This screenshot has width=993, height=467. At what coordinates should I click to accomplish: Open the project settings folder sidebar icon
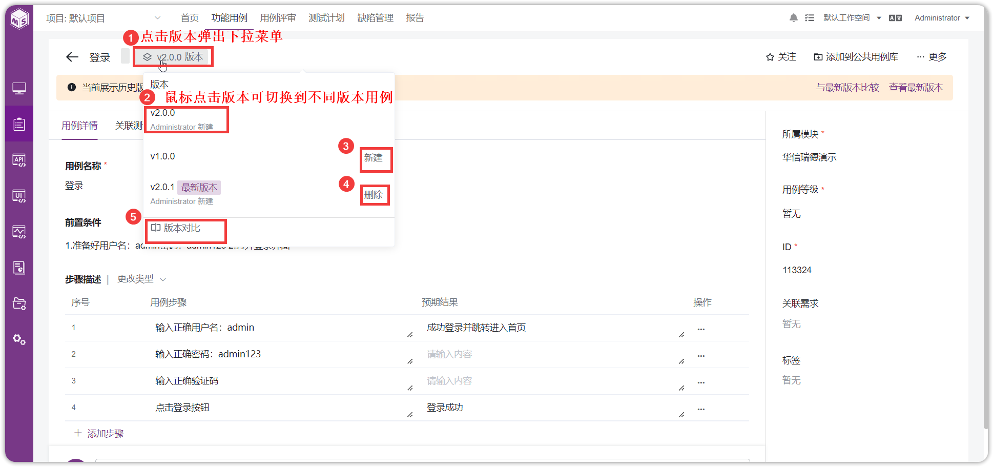point(19,303)
